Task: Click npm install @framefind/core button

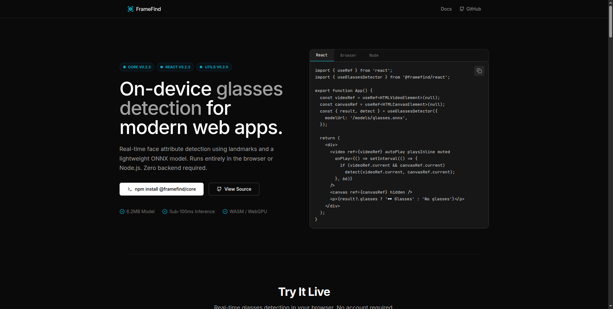Action: 162,189
